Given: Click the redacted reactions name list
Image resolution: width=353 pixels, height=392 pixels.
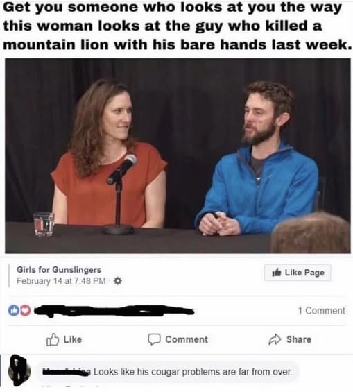Looking at the screenshot, I should pos(114,311).
